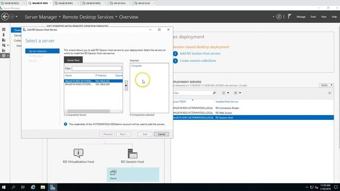340x191 pixels.
Task: Select the Server Pool tab
Action: click(x=73, y=60)
